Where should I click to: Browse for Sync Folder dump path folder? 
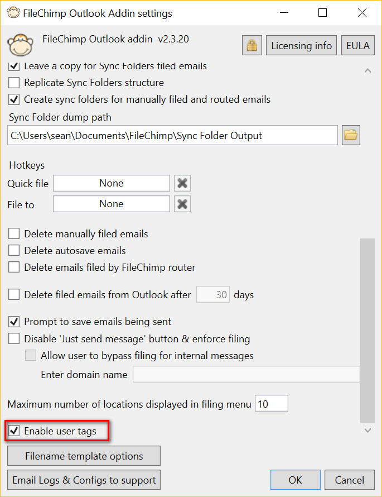click(351, 135)
